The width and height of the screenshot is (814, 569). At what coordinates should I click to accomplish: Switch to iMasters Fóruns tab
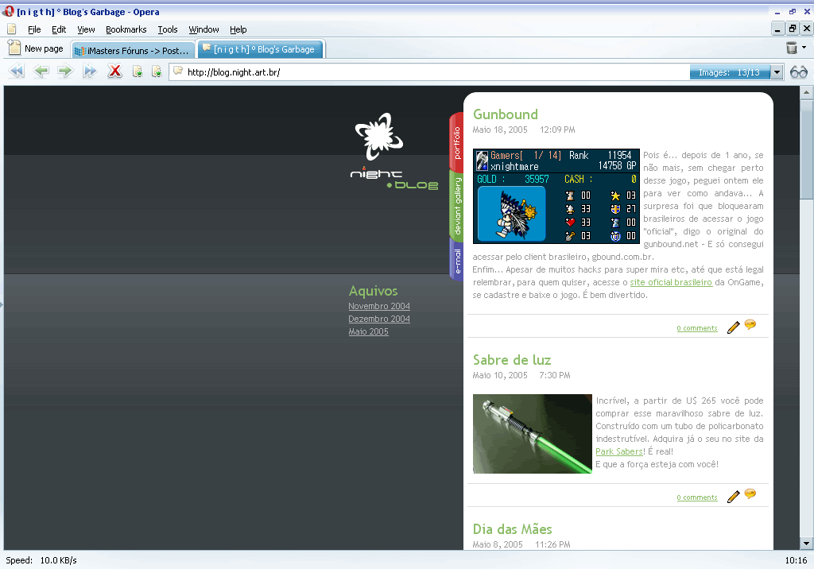[x=133, y=50]
